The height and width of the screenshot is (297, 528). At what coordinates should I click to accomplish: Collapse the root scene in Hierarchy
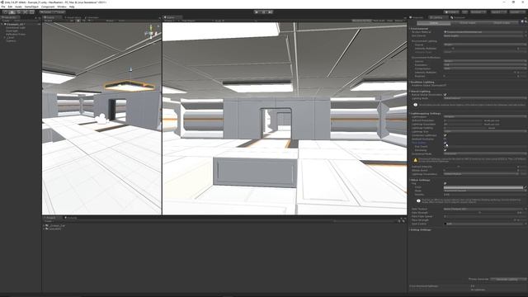(2, 24)
